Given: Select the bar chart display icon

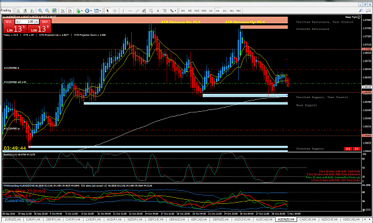Looking at the screenshot, I should (19, 11).
